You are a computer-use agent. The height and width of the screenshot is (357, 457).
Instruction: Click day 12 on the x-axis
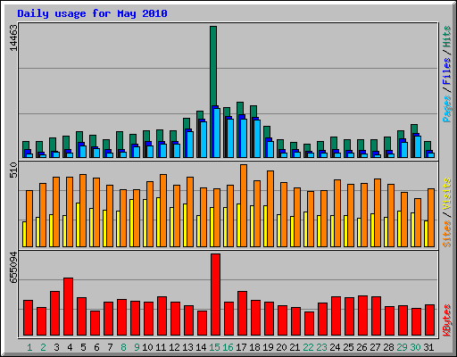click(x=174, y=347)
